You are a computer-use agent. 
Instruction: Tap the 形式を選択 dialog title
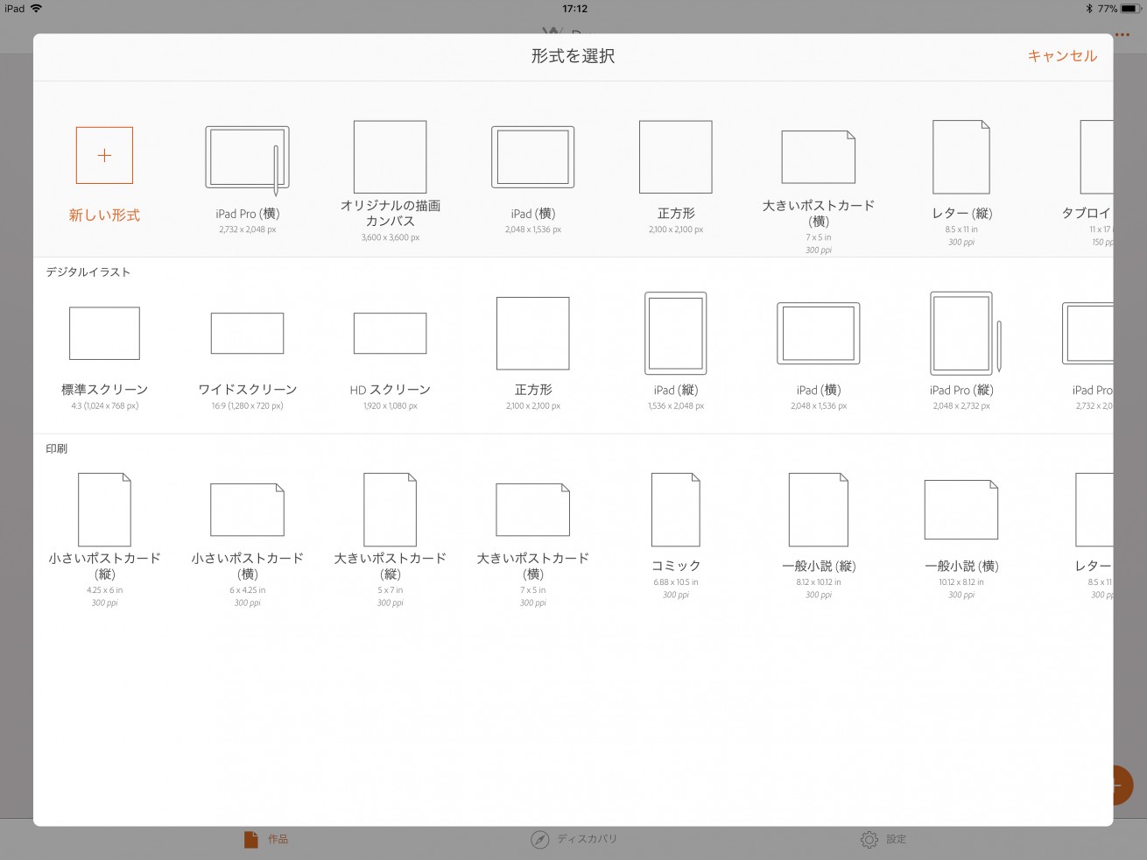pyautogui.click(x=573, y=56)
